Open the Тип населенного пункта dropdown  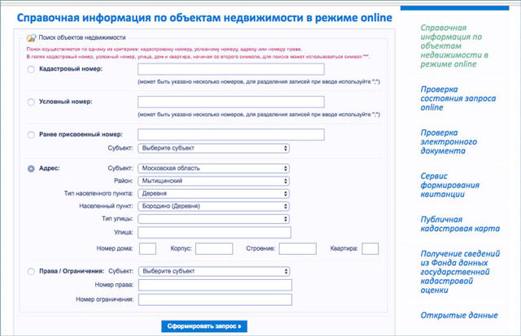click(x=213, y=194)
